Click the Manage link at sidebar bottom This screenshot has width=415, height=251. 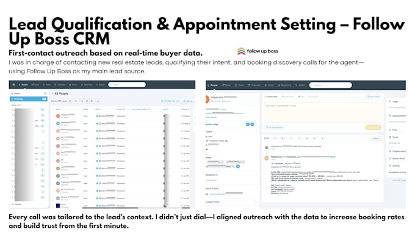(16, 205)
